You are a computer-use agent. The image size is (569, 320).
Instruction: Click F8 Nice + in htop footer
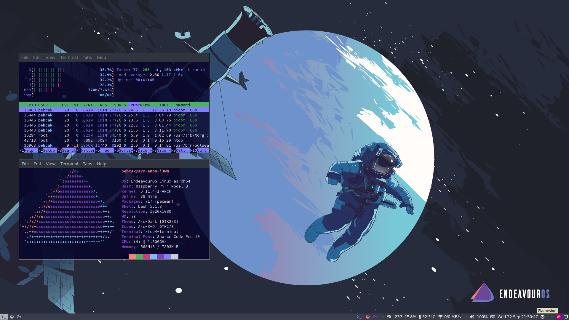click(162, 151)
